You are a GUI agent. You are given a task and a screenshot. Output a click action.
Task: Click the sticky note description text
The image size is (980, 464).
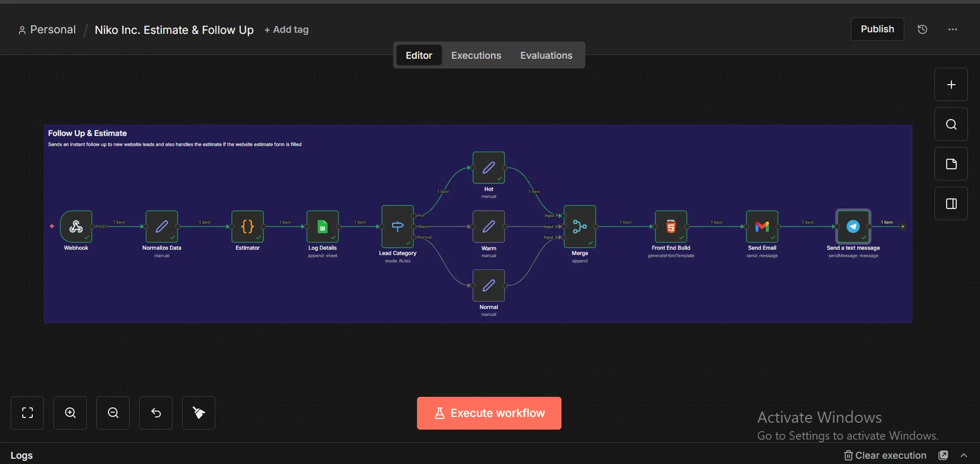(x=175, y=144)
